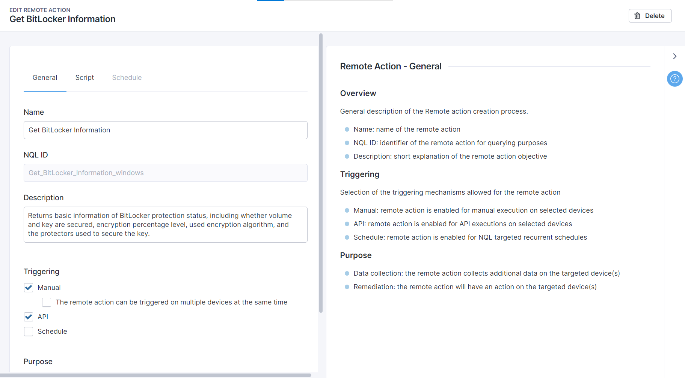Check the multiple devices at same time option

46,302
